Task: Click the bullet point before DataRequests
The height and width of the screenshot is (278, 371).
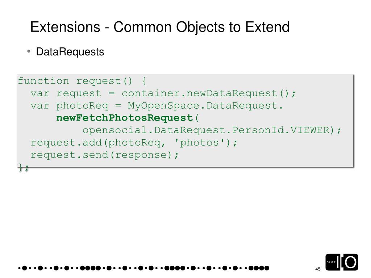Action: pyautogui.click(x=29, y=51)
